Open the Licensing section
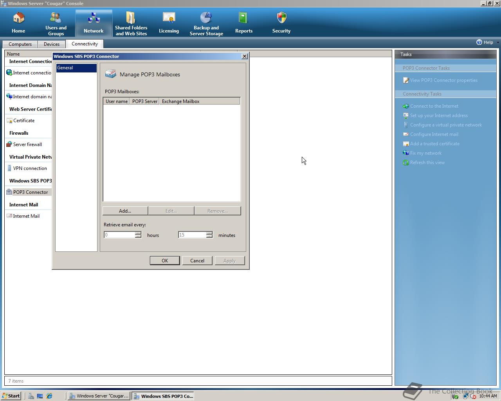Screen dimensions: 501x401 click(169, 23)
